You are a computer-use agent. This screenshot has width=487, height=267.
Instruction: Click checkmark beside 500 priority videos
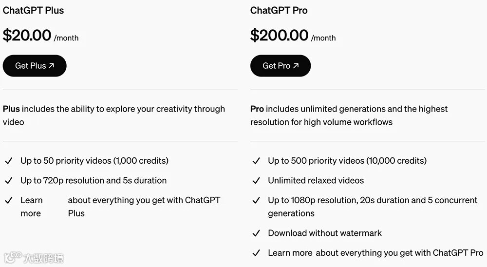tap(256, 161)
